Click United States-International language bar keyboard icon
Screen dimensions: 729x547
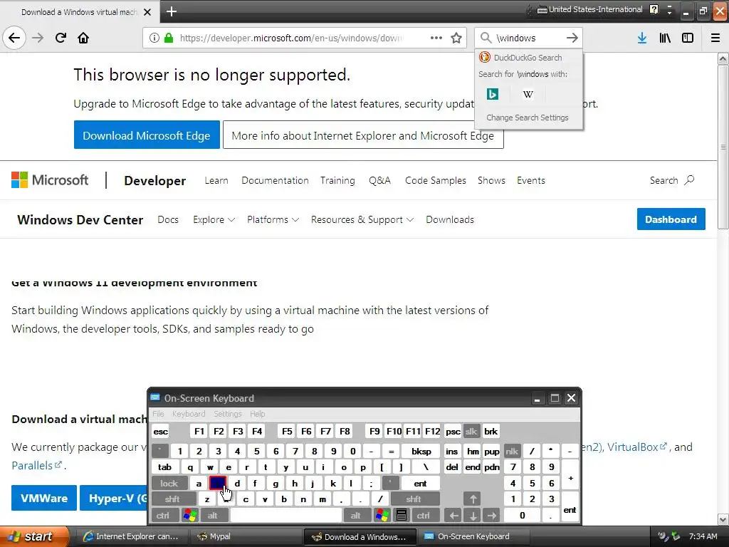(x=542, y=9)
